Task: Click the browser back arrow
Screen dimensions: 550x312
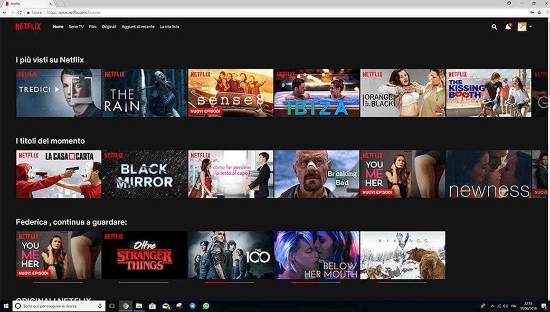Action: coord(5,12)
